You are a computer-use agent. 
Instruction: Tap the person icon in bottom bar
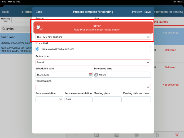[x=76, y=135]
